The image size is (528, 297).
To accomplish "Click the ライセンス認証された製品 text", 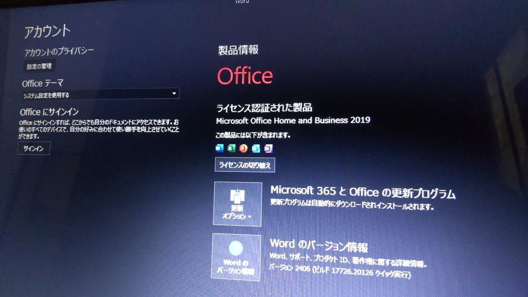I will point(264,108).
